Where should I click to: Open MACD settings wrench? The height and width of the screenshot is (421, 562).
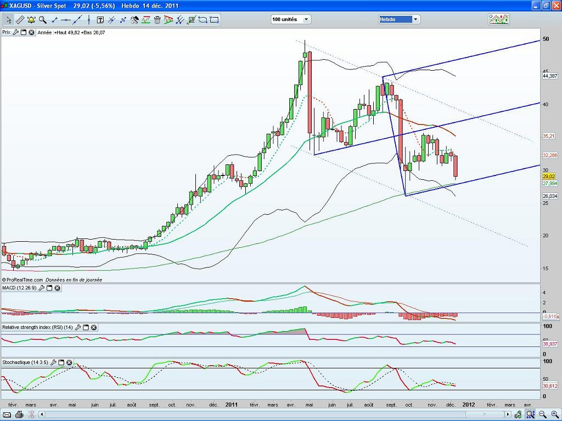[41, 288]
